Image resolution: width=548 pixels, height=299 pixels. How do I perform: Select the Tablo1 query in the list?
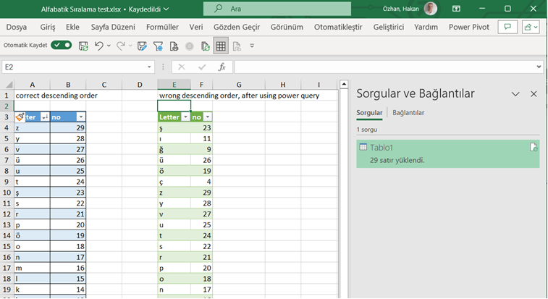(447, 154)
